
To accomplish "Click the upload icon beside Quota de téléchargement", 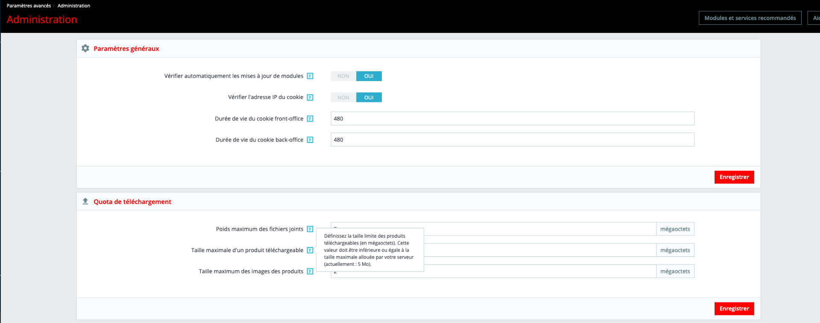I will coord(85,201).
